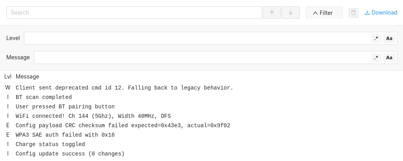Click into the Message filter field
Screen dimensions: 403x161
pyautogui.click(x=201, y=58)
